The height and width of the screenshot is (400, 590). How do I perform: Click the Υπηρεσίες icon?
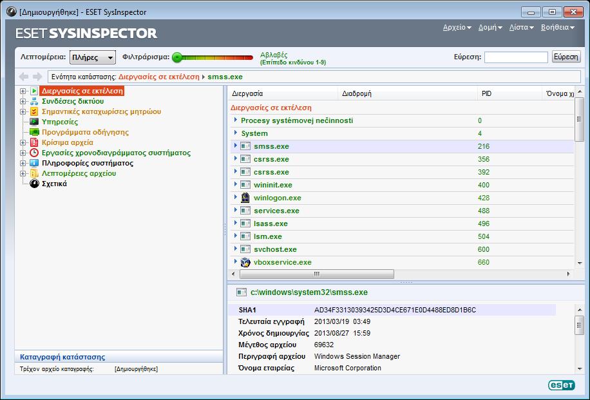[x=34, y=122]
